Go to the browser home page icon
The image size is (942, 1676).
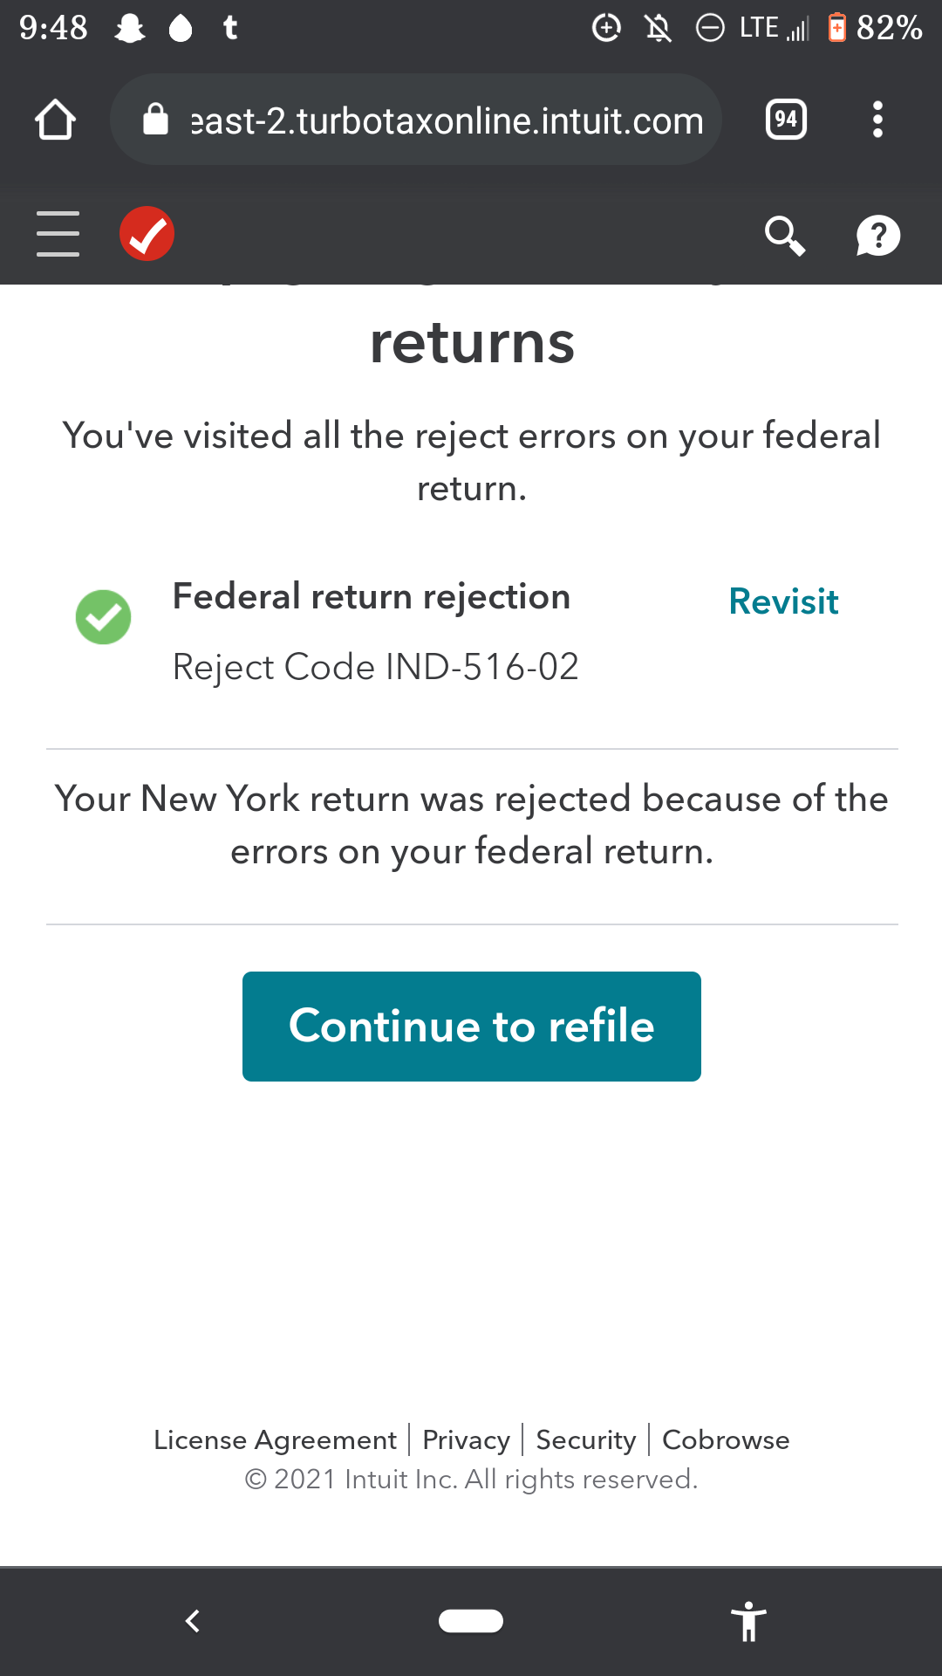(55, 120)
